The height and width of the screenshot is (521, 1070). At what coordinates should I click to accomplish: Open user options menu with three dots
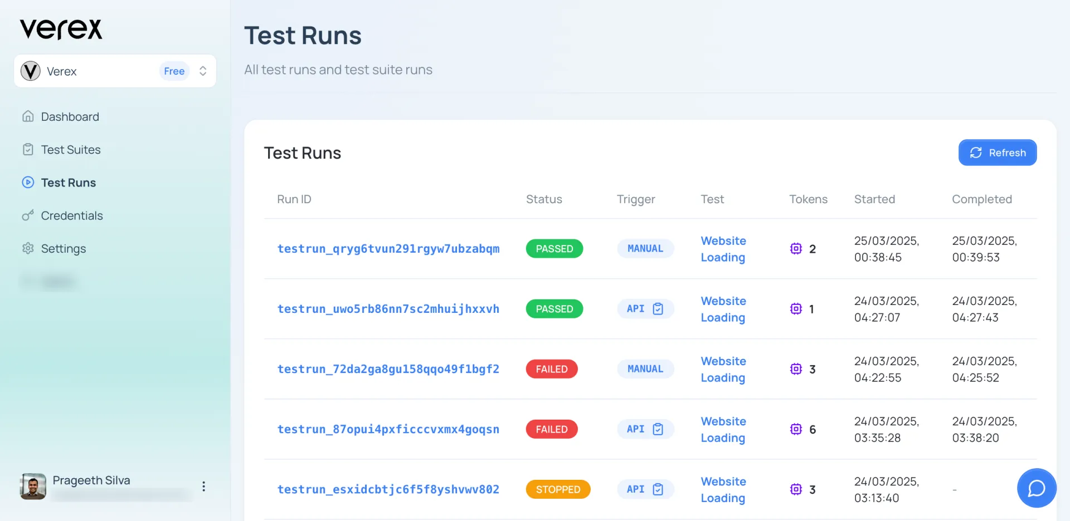point(204,486)
